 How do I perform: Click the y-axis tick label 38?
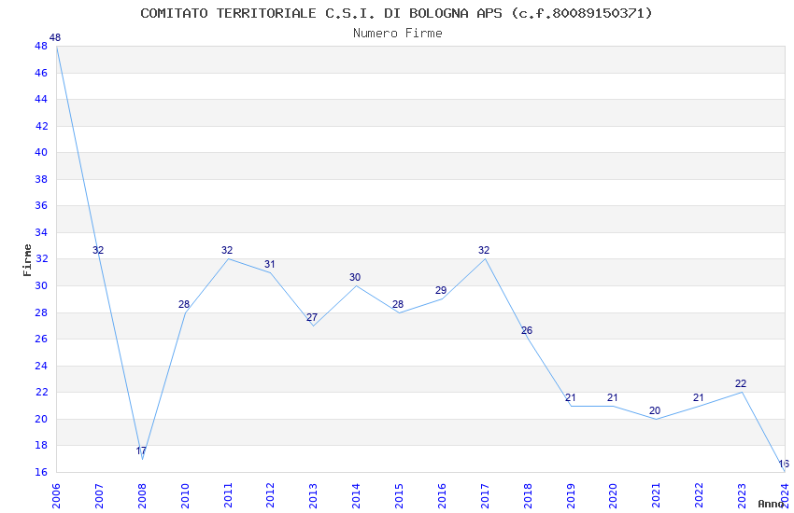(41, 179)
